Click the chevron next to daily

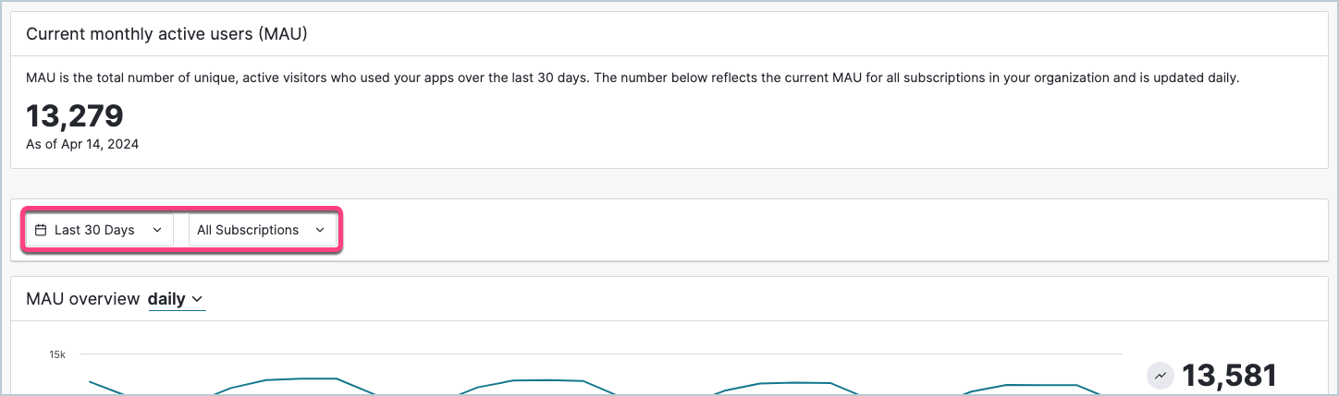coord(198,300)
